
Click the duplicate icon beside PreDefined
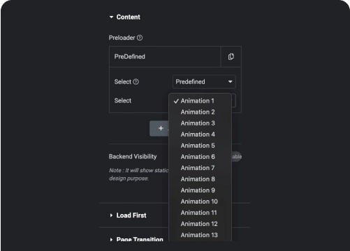click(x=231, y=56)
